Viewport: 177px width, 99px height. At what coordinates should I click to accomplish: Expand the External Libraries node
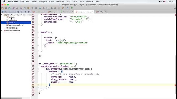click(2, 31)
